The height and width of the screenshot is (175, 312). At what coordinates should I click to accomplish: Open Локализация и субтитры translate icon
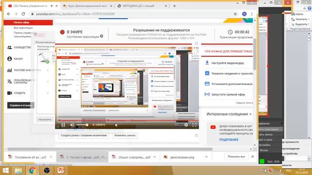click(10, 81)
